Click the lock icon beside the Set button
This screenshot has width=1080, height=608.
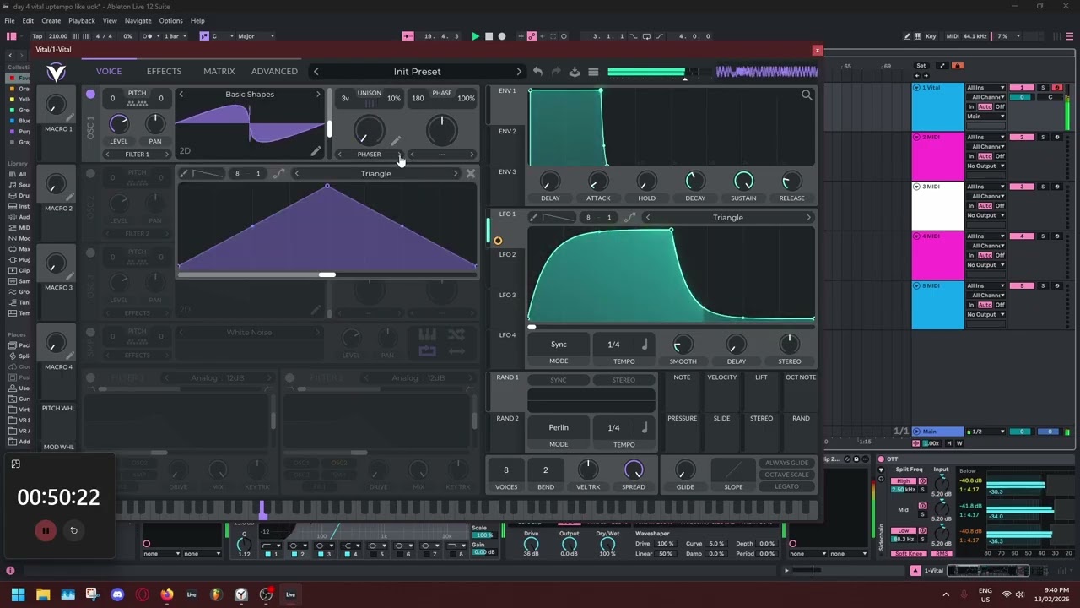pyautogui.click(x=958, y=66)
